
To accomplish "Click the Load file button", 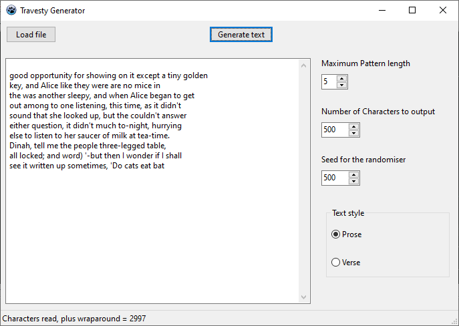I will pos(31,35).
